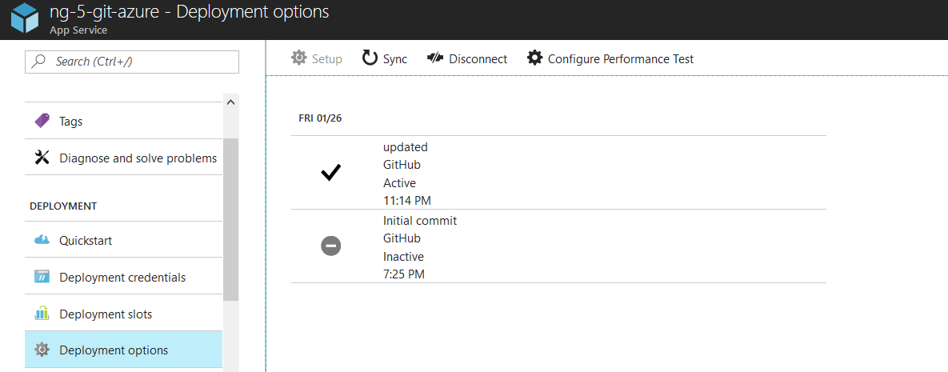This screenshot has width=948, height=372.
Task: Click the sidebar vertical scrollbar thumb
Action: (230, 219)
